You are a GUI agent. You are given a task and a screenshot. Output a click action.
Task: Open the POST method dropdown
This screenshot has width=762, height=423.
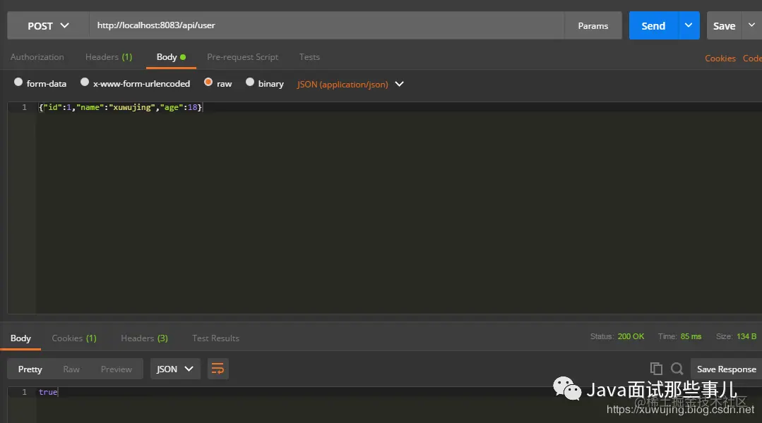pyautogui.click(x=48, y=25)
